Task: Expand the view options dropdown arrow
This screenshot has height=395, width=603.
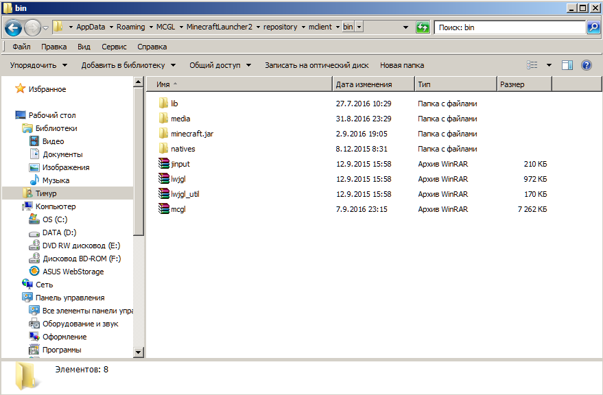Action: 549,65
